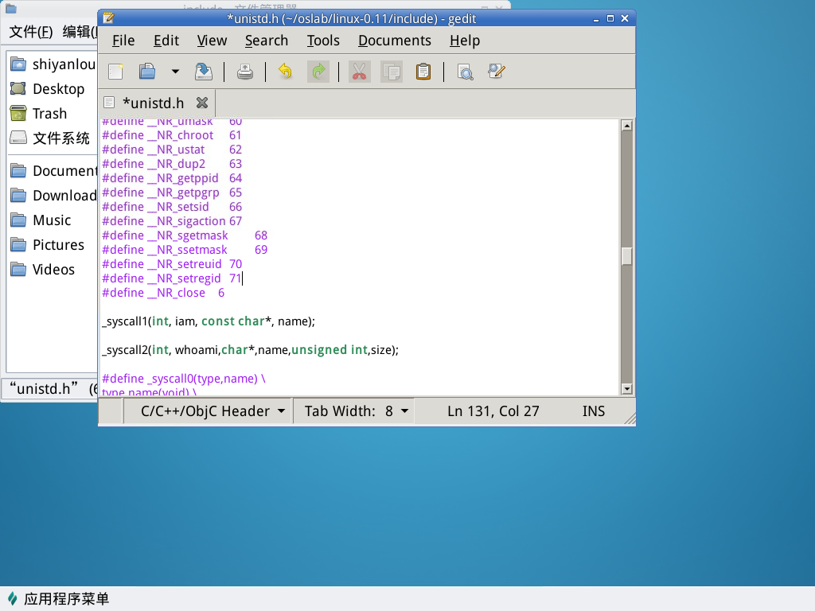Open the Search menu
Viewport: 815px width, 611px height.
click(x=266, y=41)
